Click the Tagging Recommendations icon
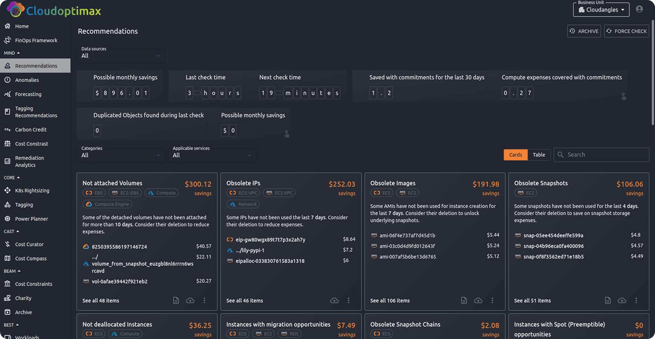The image size is (655, 339). (7, 112)
